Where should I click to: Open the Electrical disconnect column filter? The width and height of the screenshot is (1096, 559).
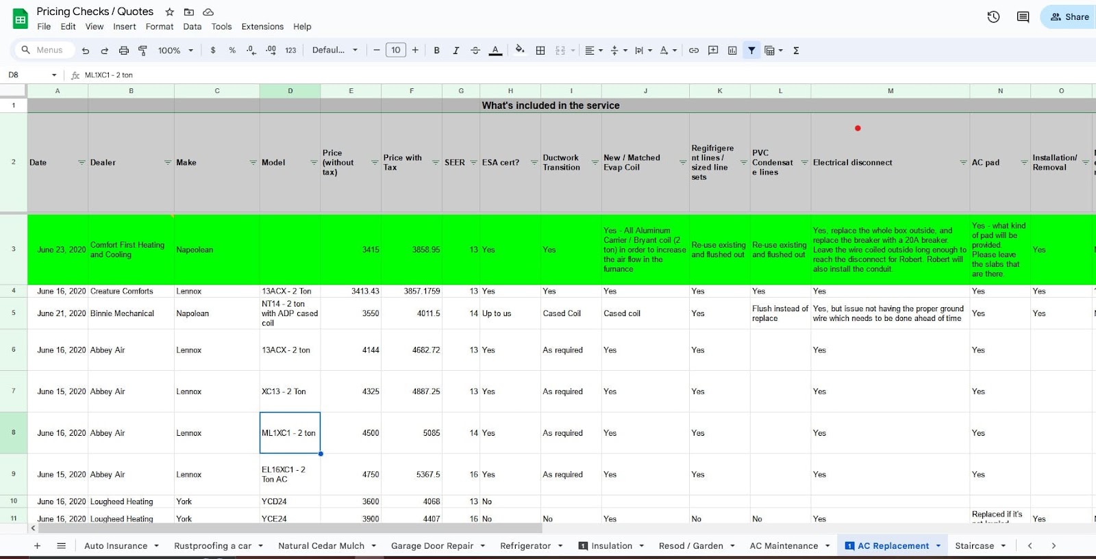963,163
